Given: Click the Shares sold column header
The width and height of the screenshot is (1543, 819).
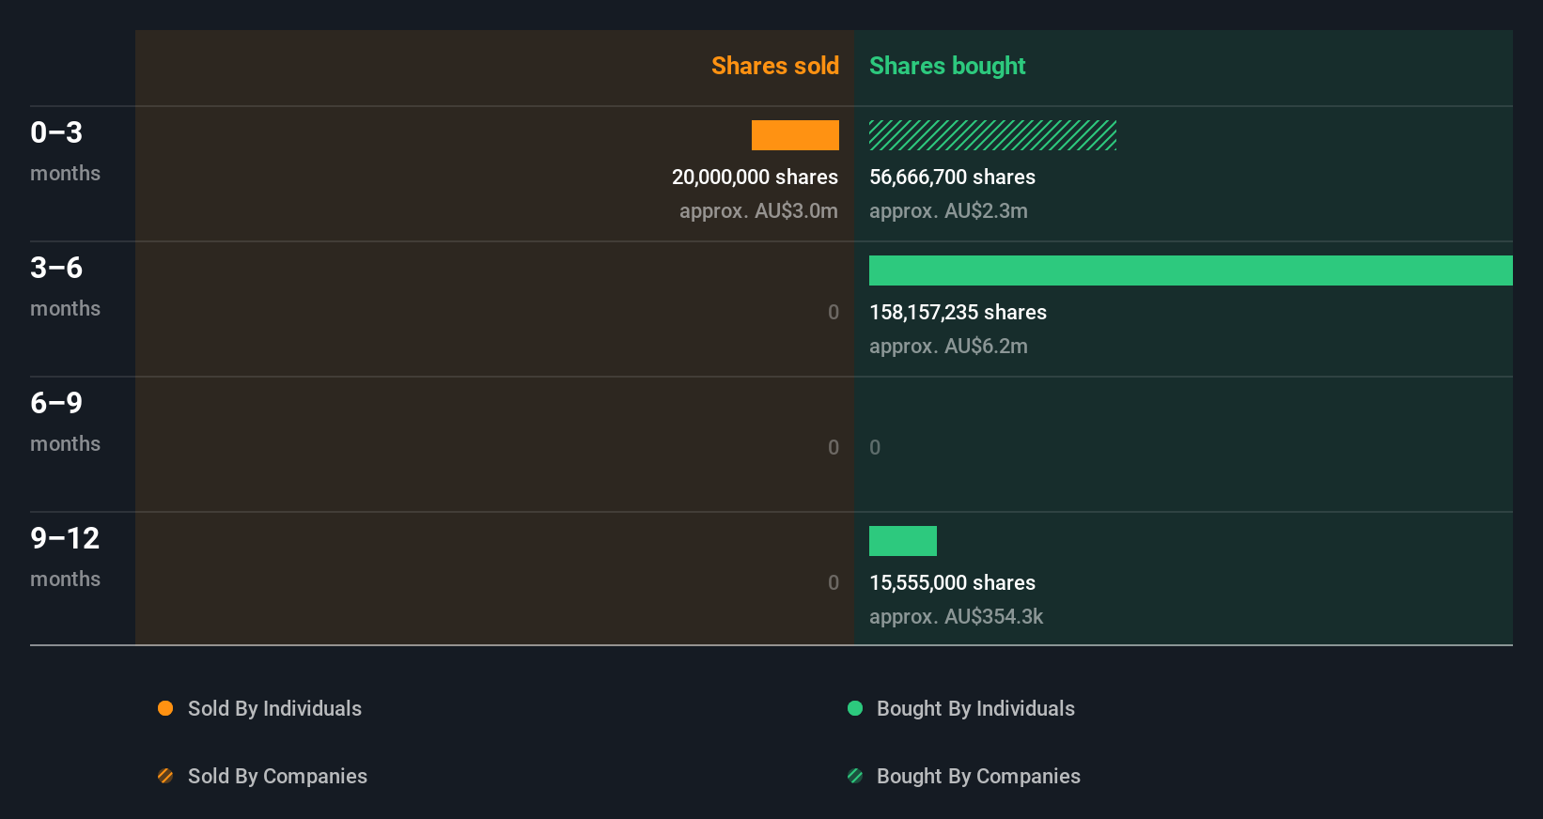Looking at the screenshot, I should pyautogui.click(x=774, y=66).
